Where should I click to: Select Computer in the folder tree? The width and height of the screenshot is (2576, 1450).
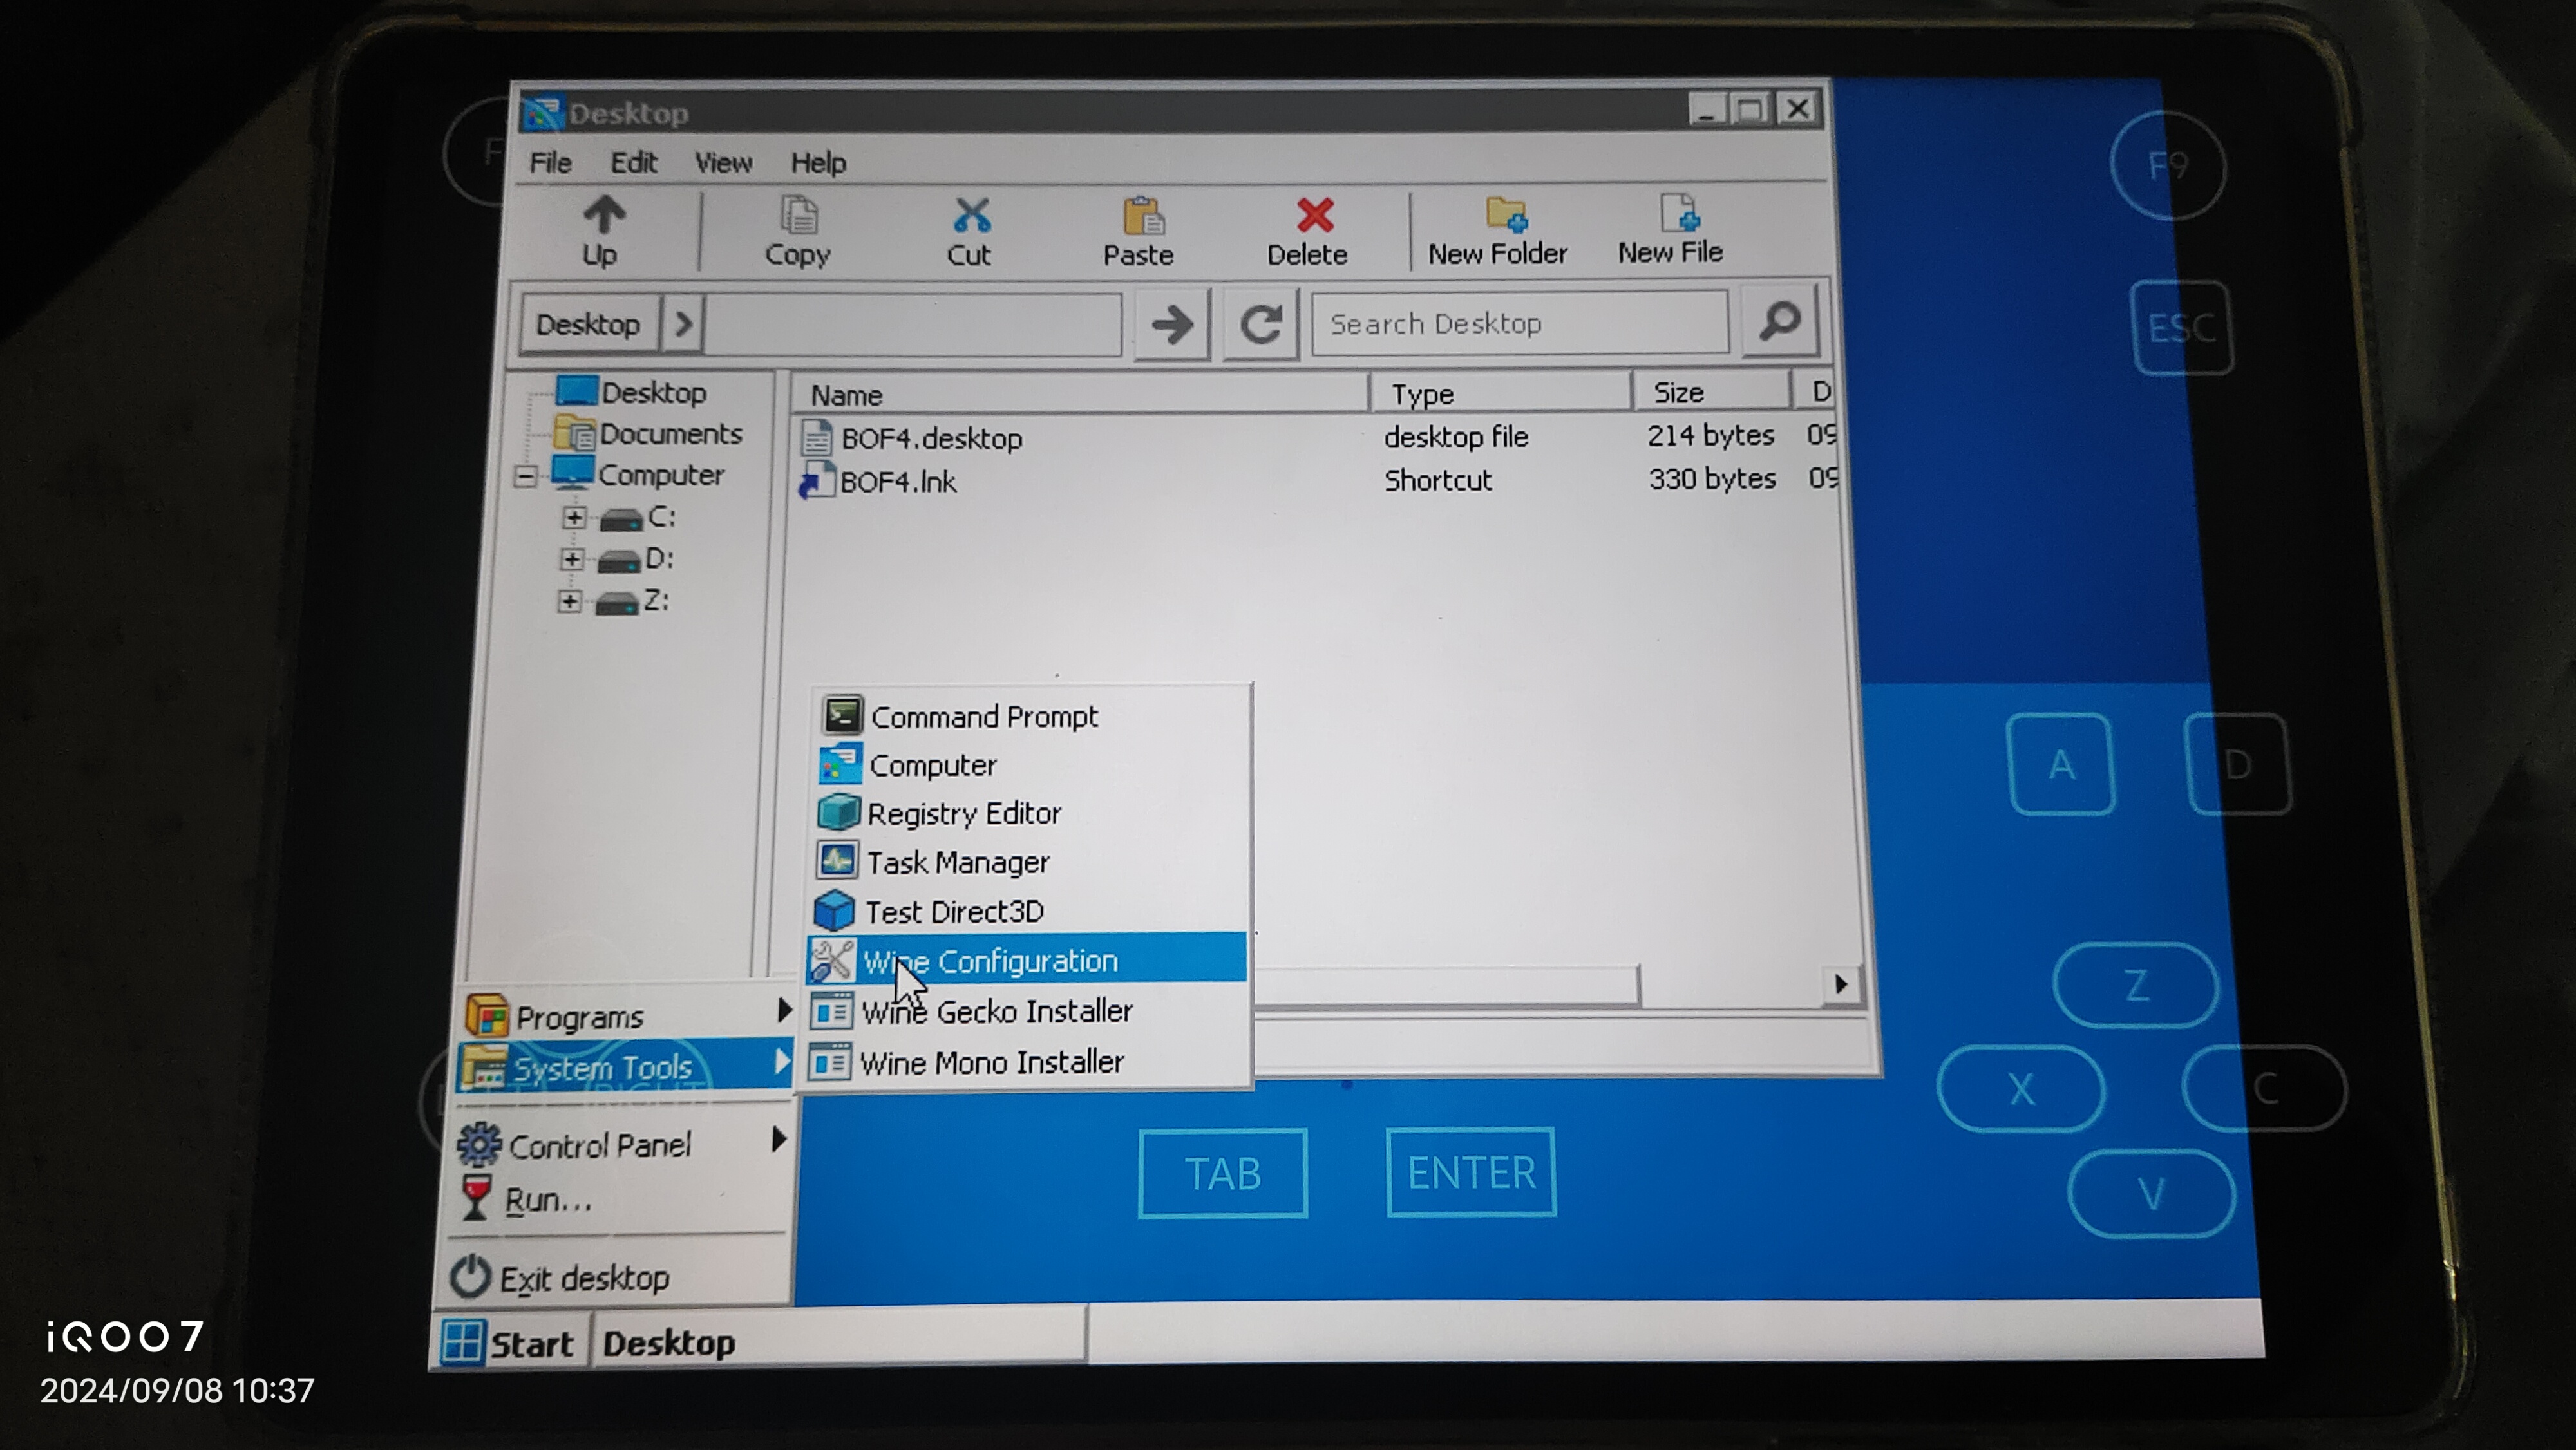coord(660,474)
